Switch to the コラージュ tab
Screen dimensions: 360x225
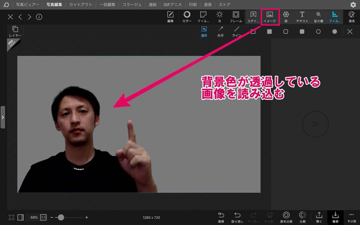pos(132,5)
